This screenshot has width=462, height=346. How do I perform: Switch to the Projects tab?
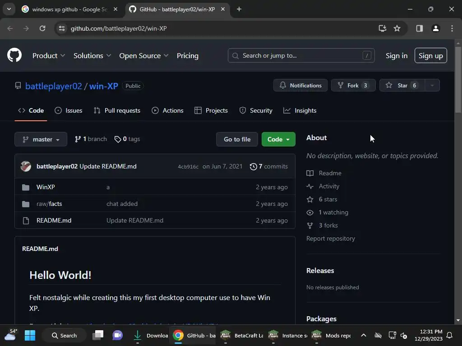click(211, 111)
